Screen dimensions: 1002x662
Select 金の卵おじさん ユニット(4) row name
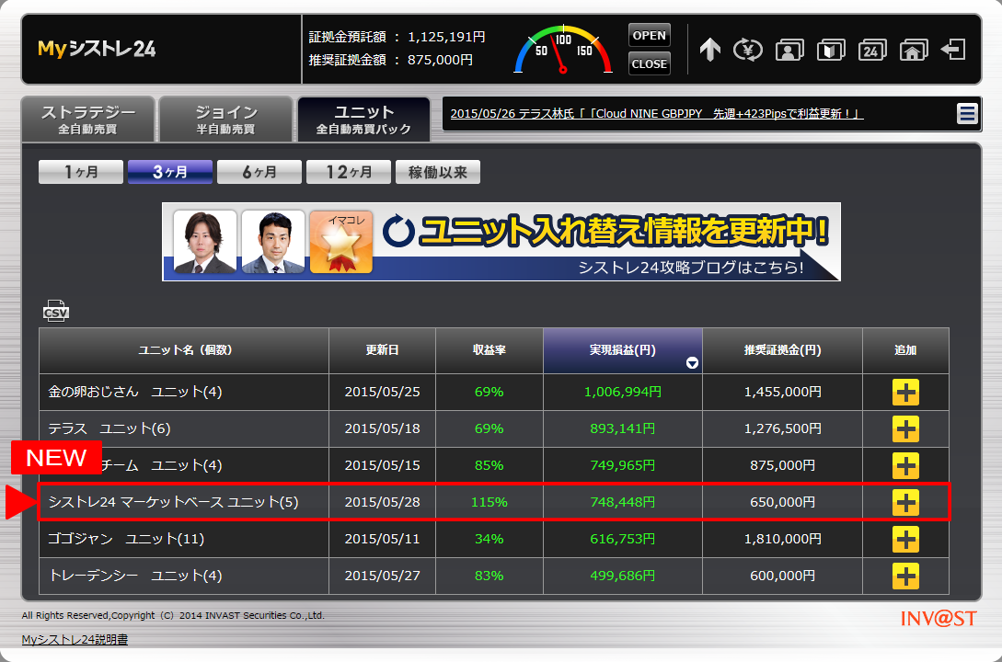pyautogui.click(x=135, y=392)
